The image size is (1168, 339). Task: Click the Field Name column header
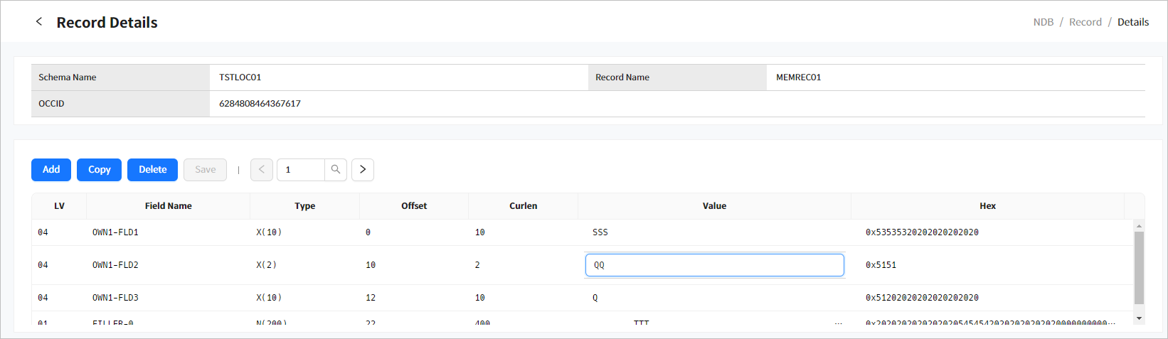click(168, 206)
